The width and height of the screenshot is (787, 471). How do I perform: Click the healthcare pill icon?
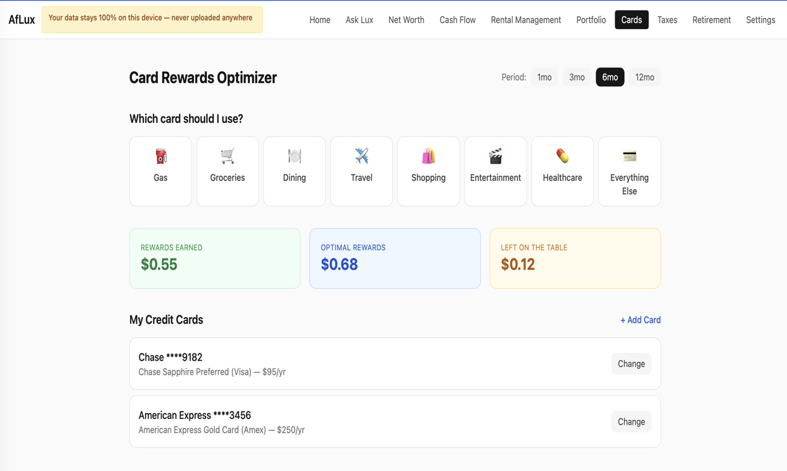coord(562,156)
